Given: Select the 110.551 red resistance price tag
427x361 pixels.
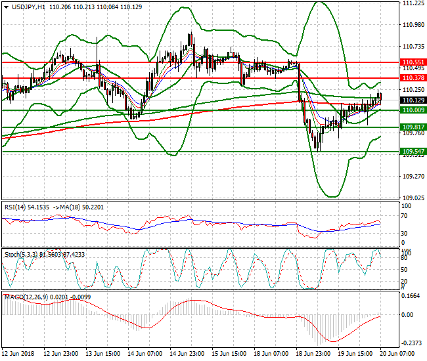Looking at the screenshot, I should tap(413, 62).
